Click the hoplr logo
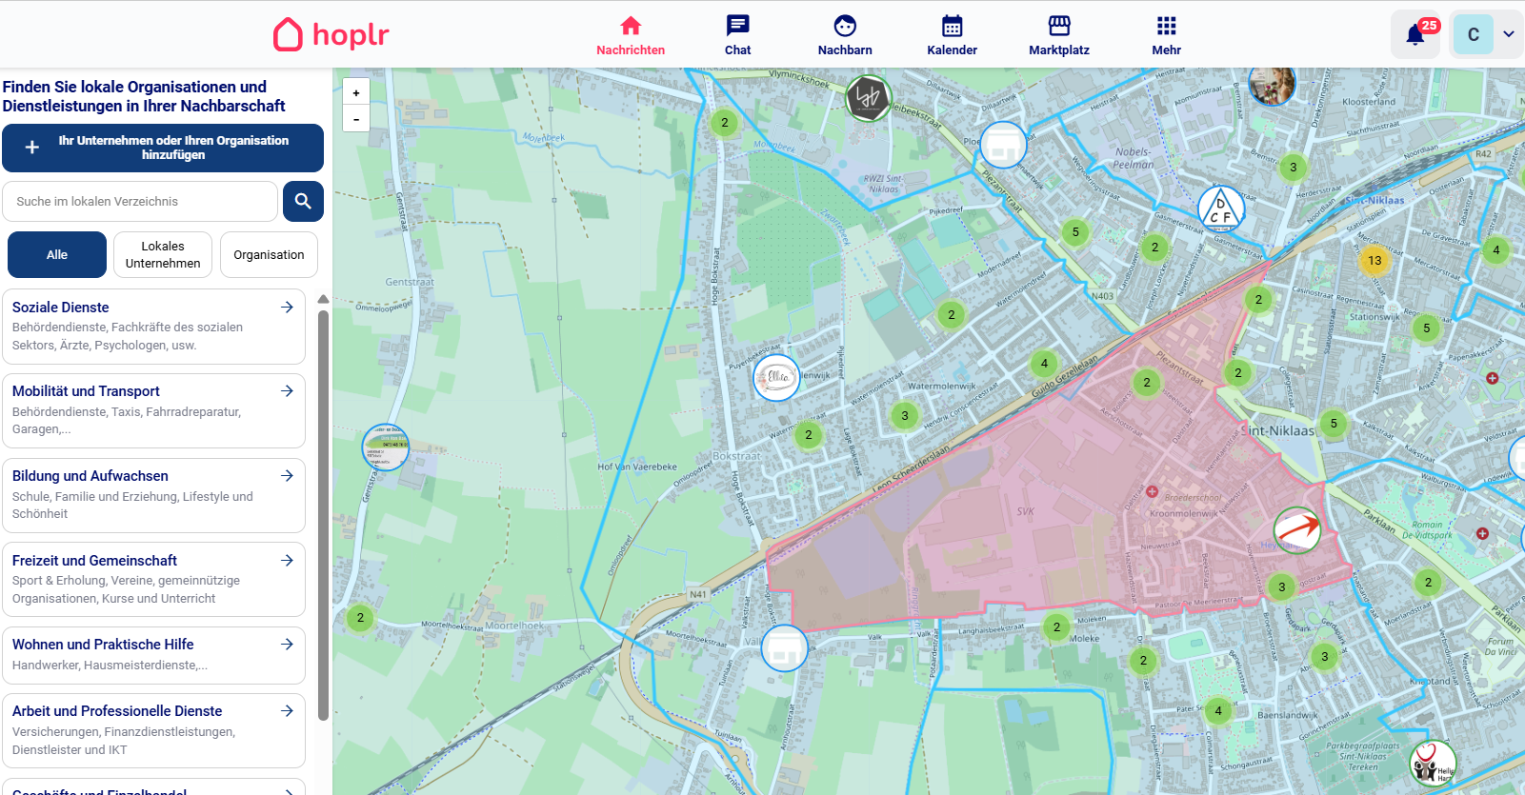 [x=331, y=35]
